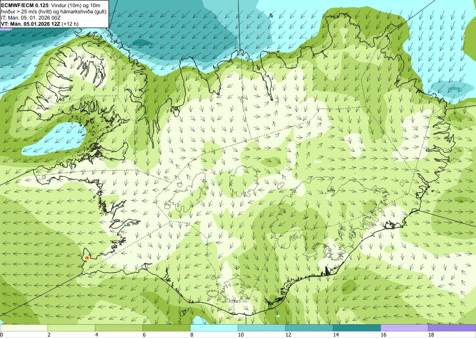Click the legend label 16
This screenshot has height=338, width=476.
pyautogui.click(x=383, y=335)
